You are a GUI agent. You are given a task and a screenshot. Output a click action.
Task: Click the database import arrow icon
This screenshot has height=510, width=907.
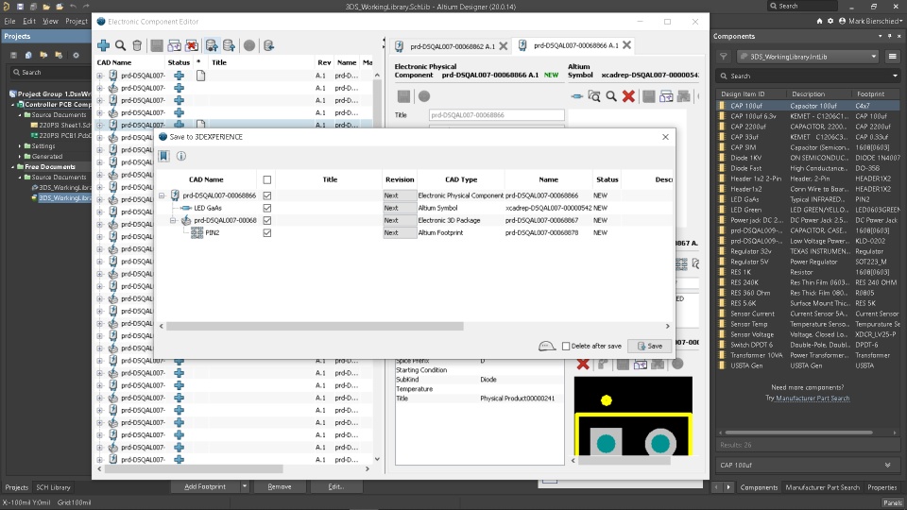[268, 45]
